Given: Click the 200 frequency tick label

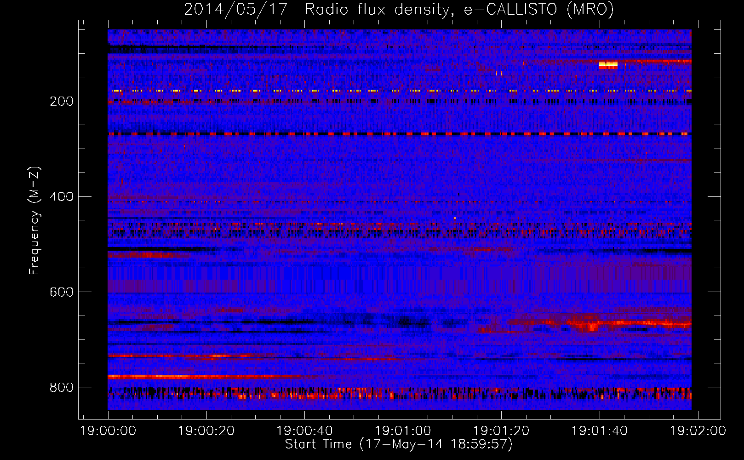Looking at the screenshot, I should coord(62,101).
